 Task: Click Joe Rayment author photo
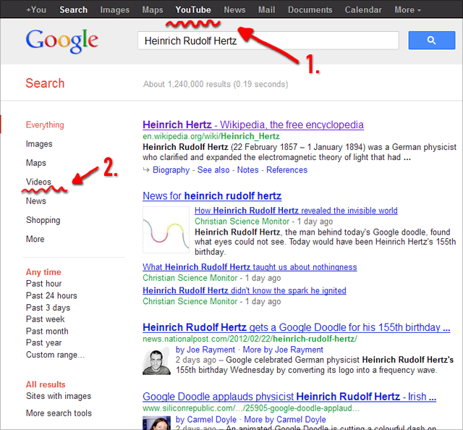coord(156,362)
